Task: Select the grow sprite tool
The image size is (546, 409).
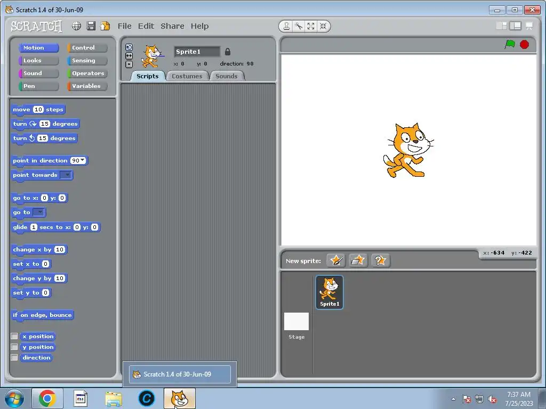Action: point(311,26)
